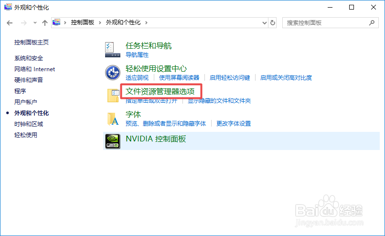Click the 更改字体设置 link
This screenshot has width=385, height=236.
(x=234, y=124)
